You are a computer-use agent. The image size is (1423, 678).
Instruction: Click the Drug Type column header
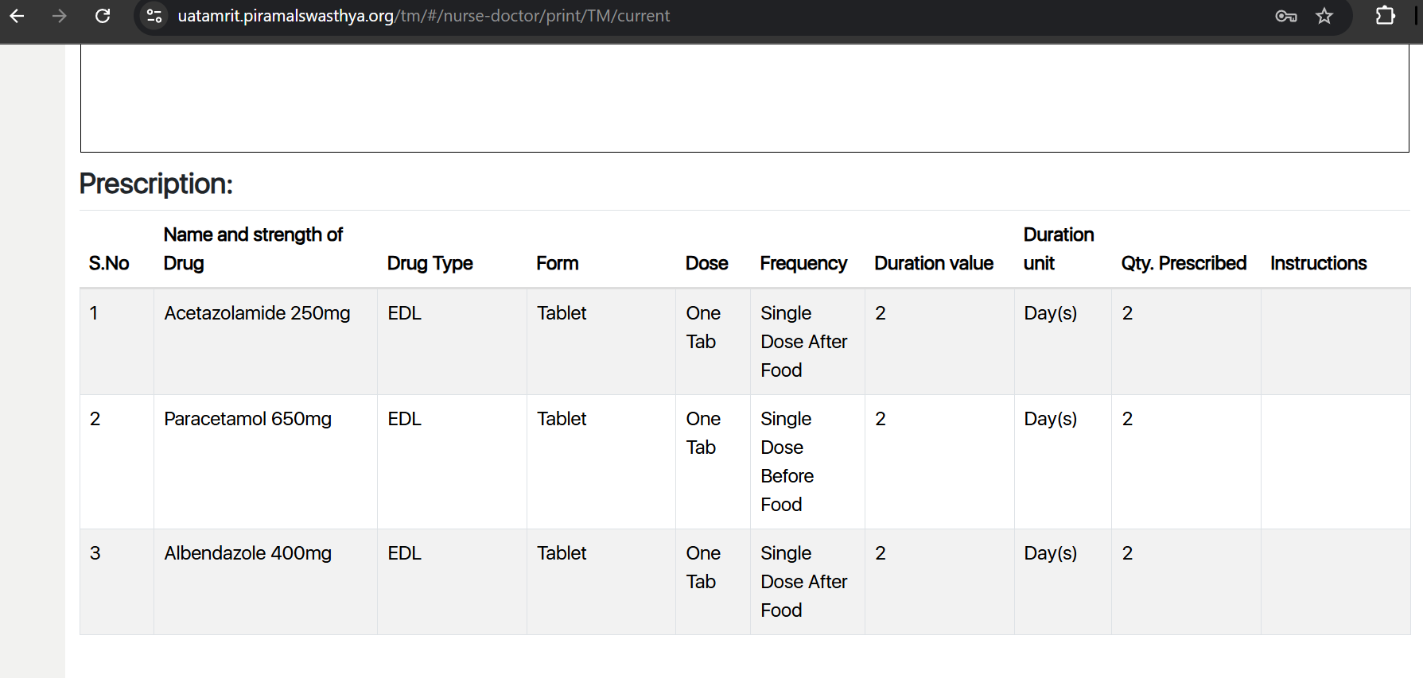click(x=430, y=263)
